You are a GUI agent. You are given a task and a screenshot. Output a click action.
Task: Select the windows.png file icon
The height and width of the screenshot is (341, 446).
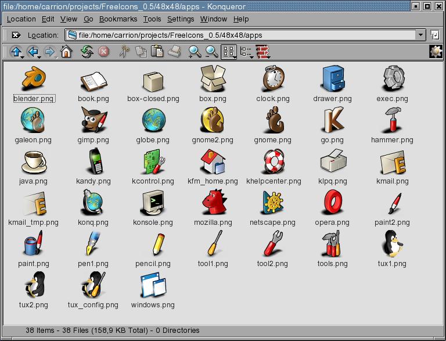pyautogui.click(x=153, y=285)
